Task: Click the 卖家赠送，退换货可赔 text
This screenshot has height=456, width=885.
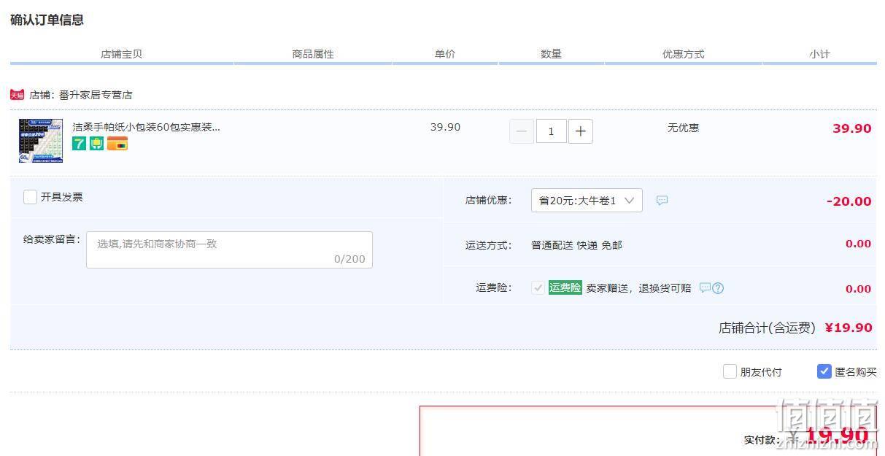Action: click(638, 288)
